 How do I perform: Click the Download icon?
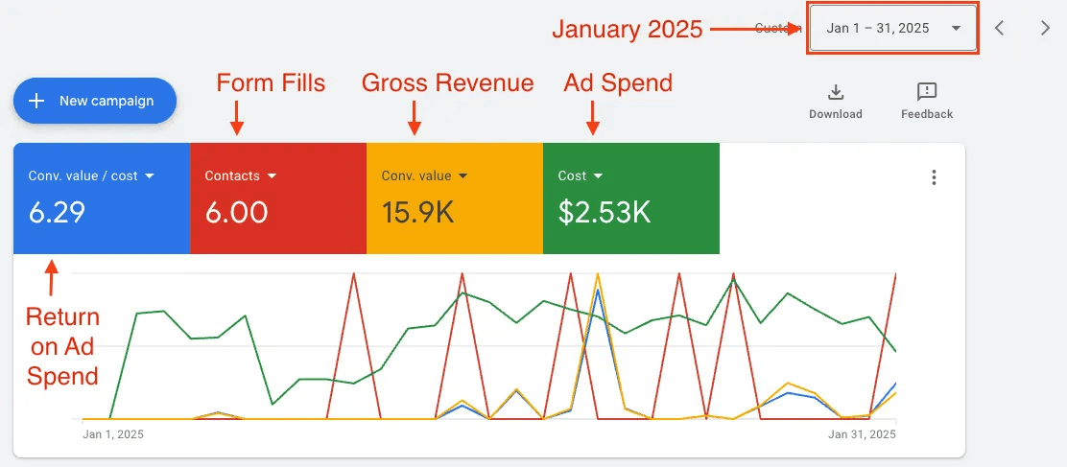[x=835, y=92]
